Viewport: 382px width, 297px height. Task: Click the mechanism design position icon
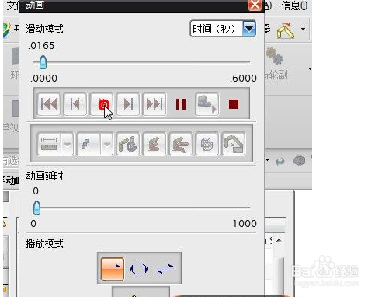(155, 144)
